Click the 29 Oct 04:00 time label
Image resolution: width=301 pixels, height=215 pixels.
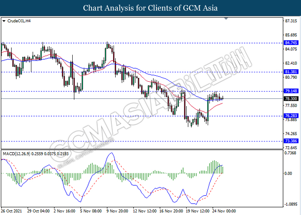tap(38, 211)
